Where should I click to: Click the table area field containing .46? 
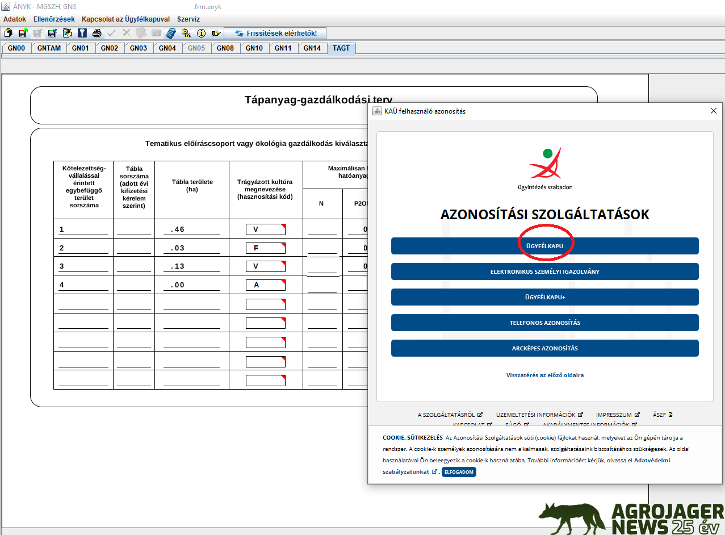191,229
